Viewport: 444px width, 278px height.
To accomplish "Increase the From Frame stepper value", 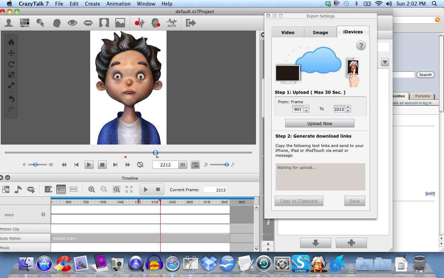I will tap(306, 107).
